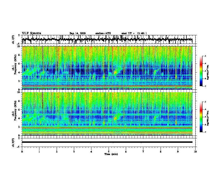Click the "6" frequency tick of ch.1 spectrogram
The height and width of the screenshot is (170, 220).
19,64
